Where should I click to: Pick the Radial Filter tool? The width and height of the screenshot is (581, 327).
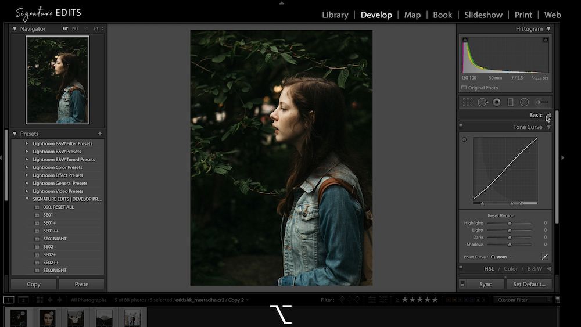(524, 102)
